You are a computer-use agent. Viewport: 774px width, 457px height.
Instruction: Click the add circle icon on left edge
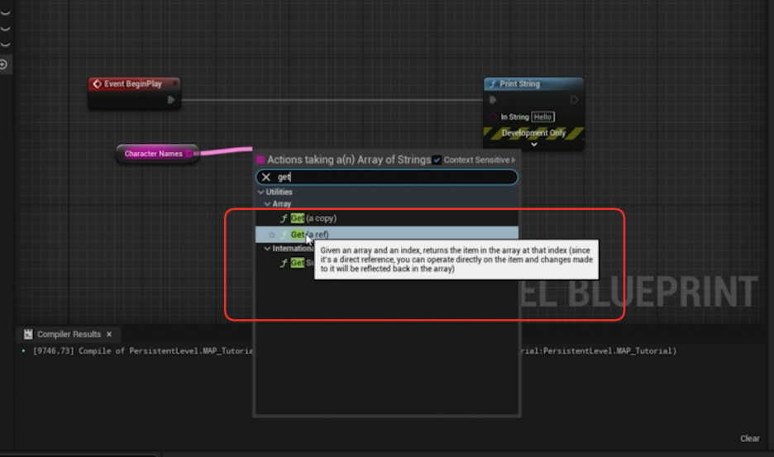[x=3, y=64]
